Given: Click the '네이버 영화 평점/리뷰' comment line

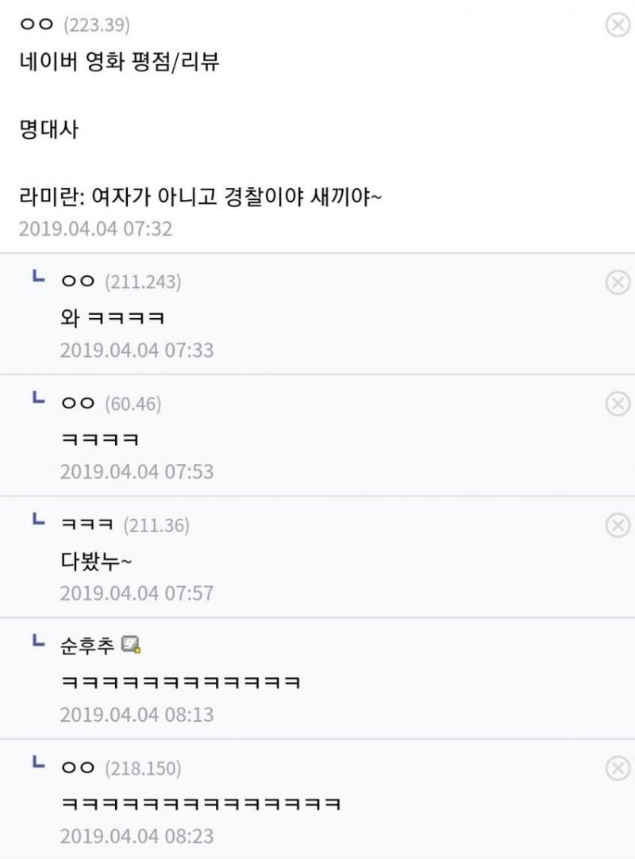Looking at the screenshot, I should pos(119,63).
